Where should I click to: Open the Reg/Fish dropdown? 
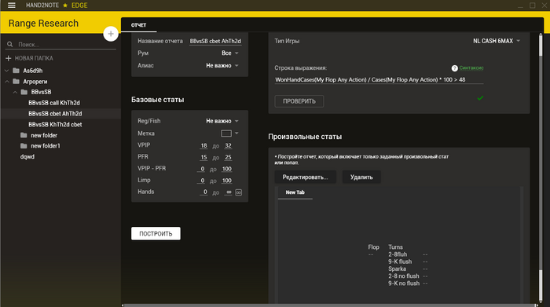(222, 121)
